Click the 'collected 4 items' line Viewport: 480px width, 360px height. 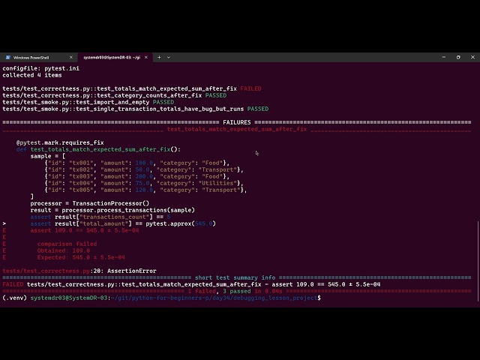(x=32, y=75)
